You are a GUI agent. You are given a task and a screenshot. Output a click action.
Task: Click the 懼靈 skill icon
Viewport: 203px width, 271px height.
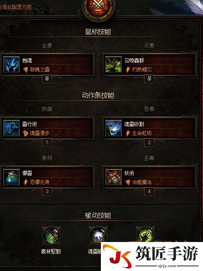[11, 177]
